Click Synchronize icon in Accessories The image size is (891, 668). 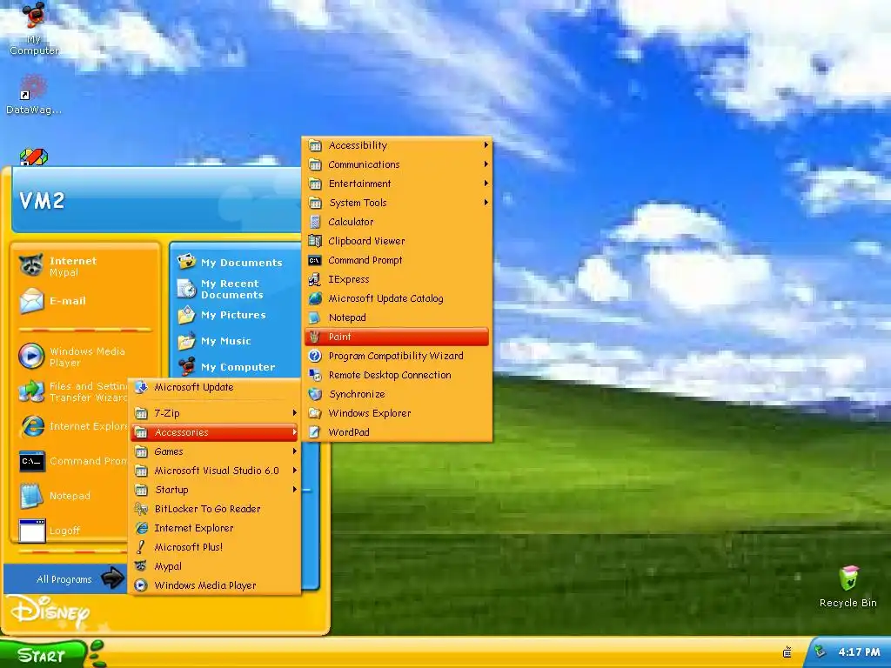[315, 394]
